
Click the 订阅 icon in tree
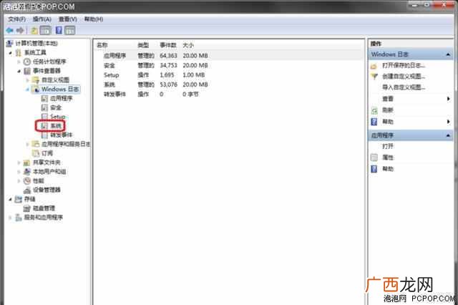(x=36, y=153)
